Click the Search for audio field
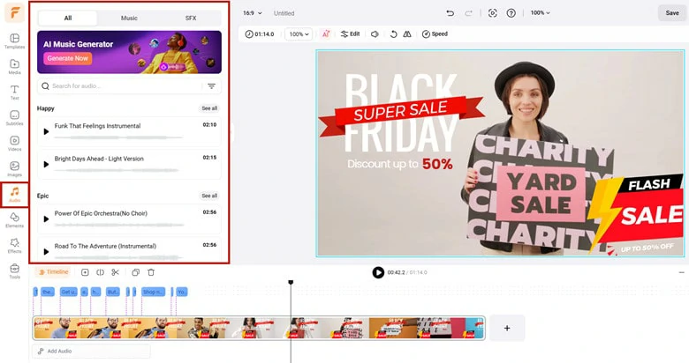This screenshot has width=689, height=363. 129,86
